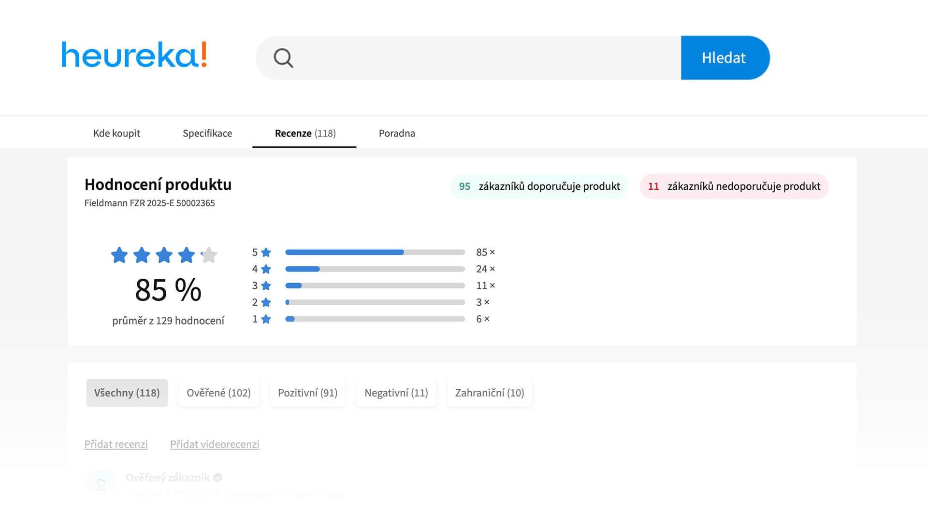Click the star icon in the 4-star row

[266, 269]
